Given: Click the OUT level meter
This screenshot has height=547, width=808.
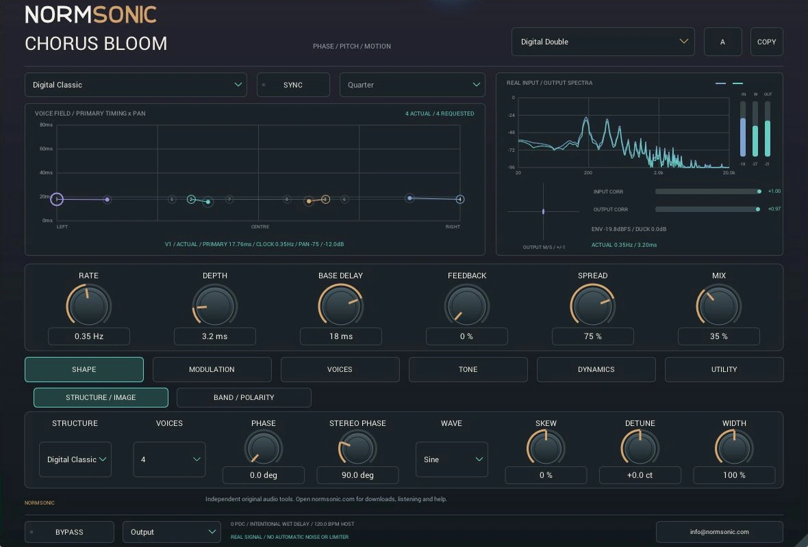Looking at the screenshot, I should tap(768, 129).
